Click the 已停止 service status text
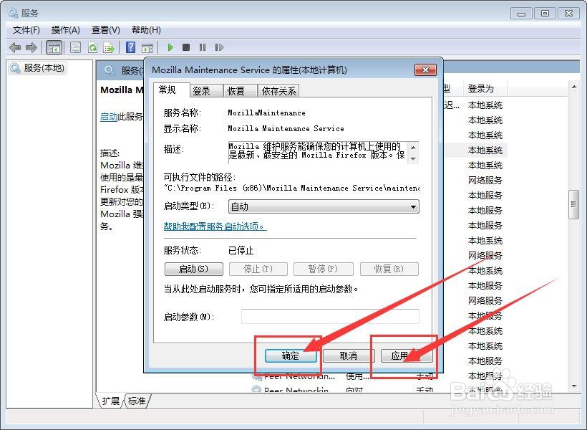Viewport: 587px width, 430px height. 241,250
